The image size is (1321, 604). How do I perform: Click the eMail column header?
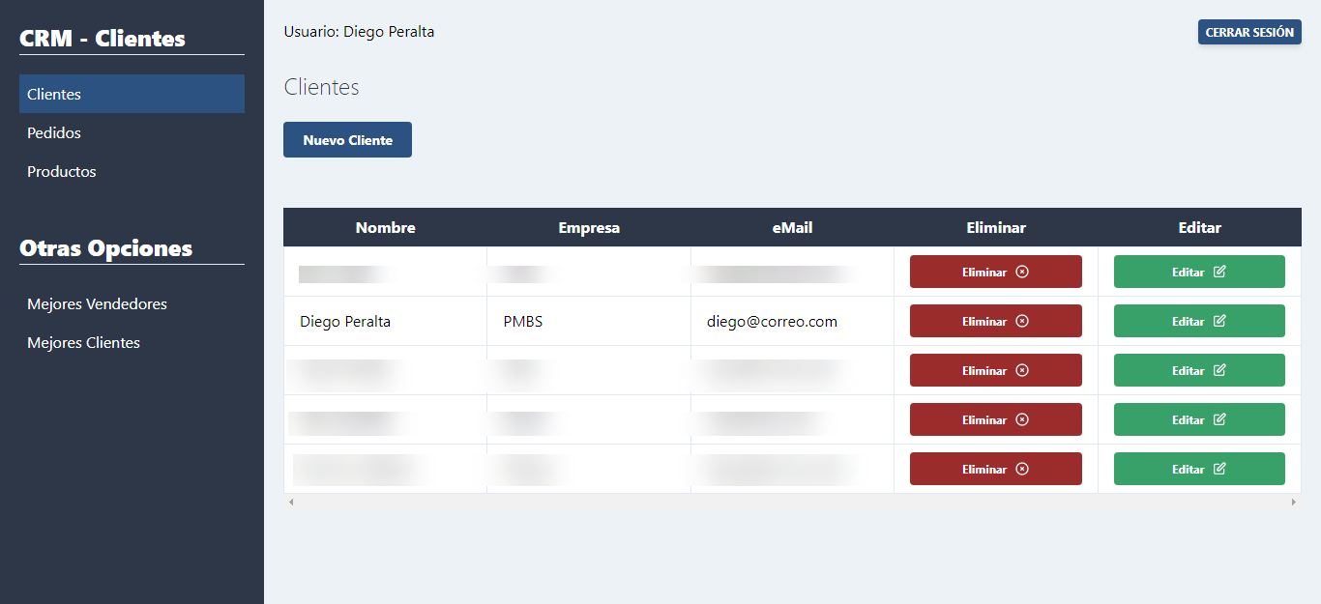[792, 228]
